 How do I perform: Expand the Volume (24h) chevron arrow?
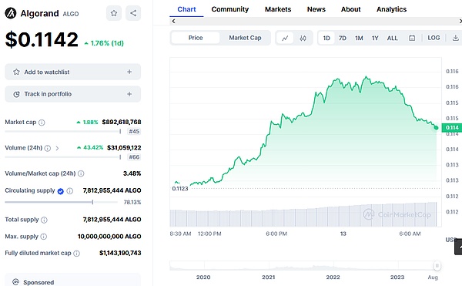click(x=57, y=148)
